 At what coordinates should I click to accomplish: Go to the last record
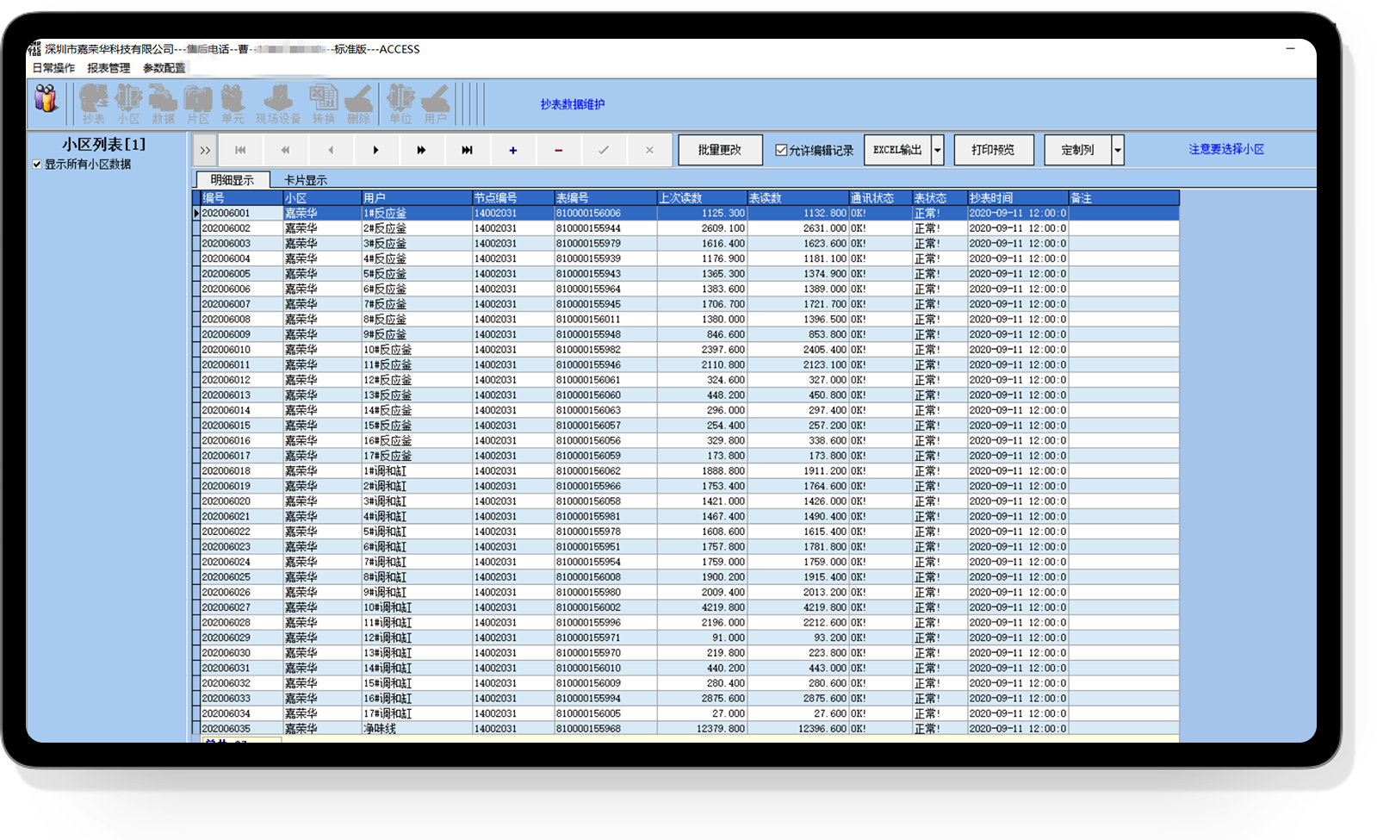(467, 150)
